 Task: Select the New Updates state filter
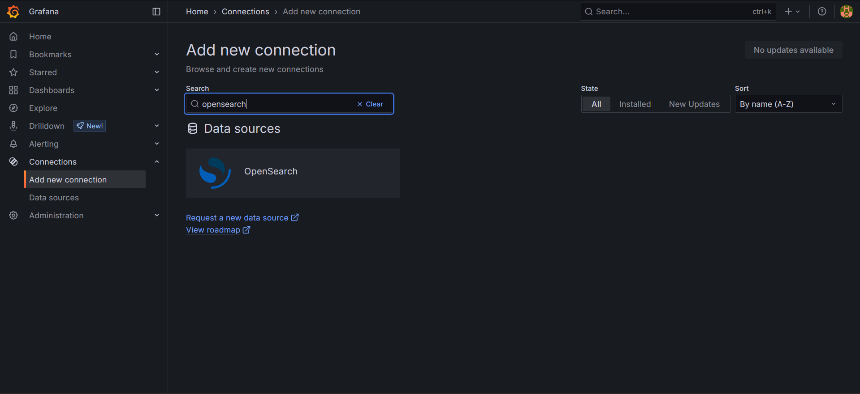[694, 104]
